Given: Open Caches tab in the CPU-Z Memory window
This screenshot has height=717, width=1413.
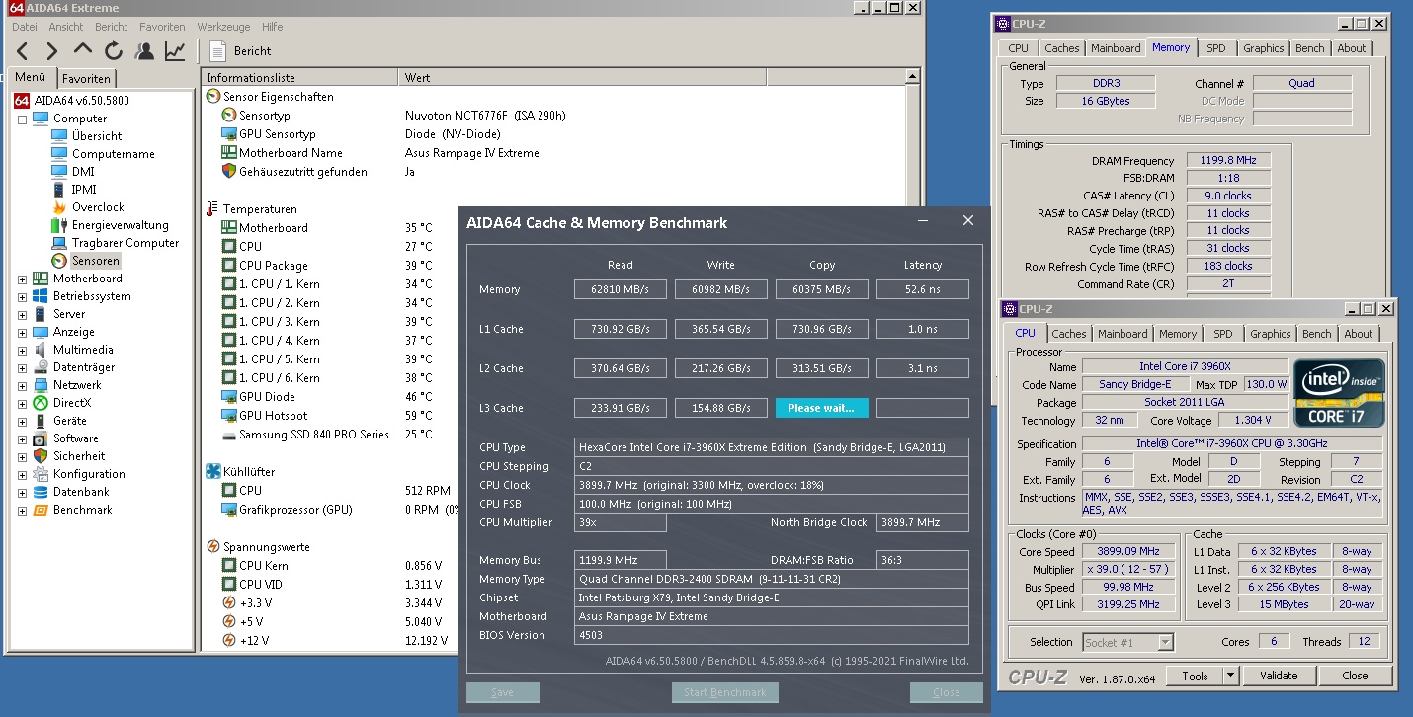Looking at the screenshot, I should pyautogui.click(x=1062, y=48).
